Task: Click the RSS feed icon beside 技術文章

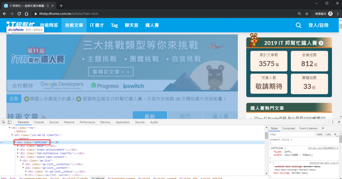Action: click(43, 117)
